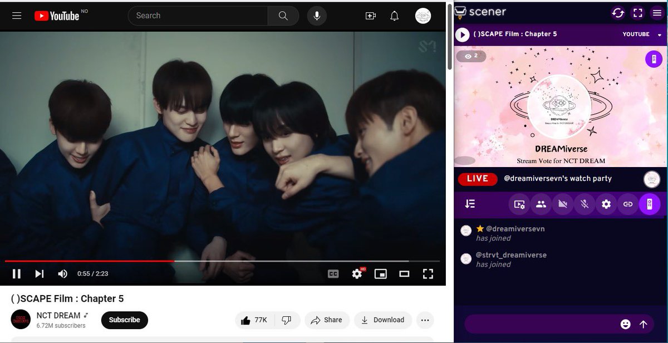668x343 pixels.
Task: Dislike the video
Action: tap(287, 320)
